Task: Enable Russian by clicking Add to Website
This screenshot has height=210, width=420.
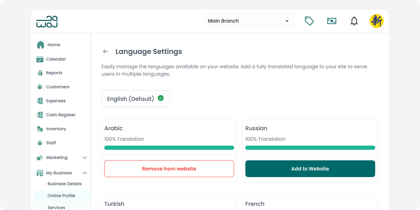Action: 310,168
